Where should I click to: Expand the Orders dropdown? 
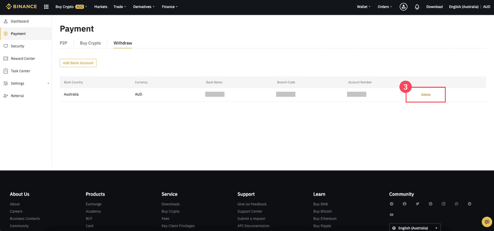click(x=385, y=7)
